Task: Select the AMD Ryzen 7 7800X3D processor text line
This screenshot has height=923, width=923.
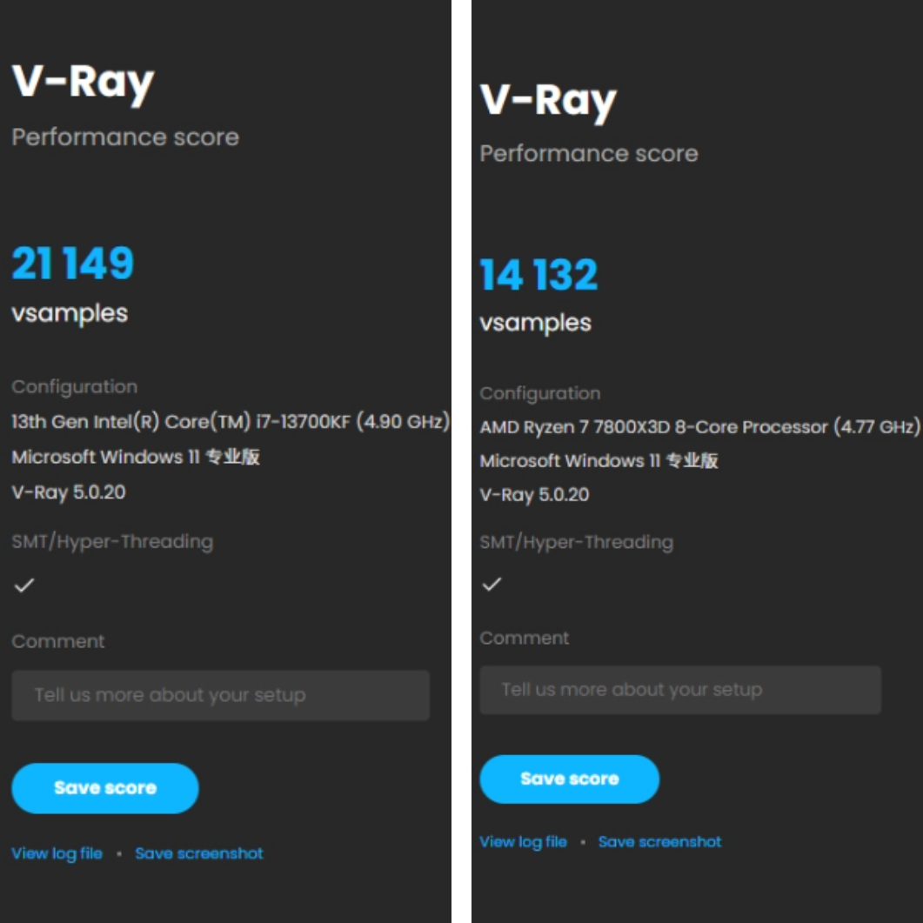Action: 699,427
